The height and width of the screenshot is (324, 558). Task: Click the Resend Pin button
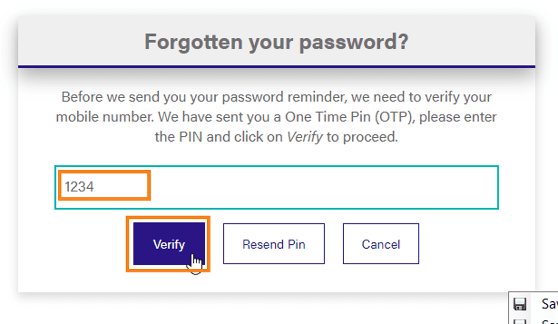pyautogui.click(x=273, y=243)
